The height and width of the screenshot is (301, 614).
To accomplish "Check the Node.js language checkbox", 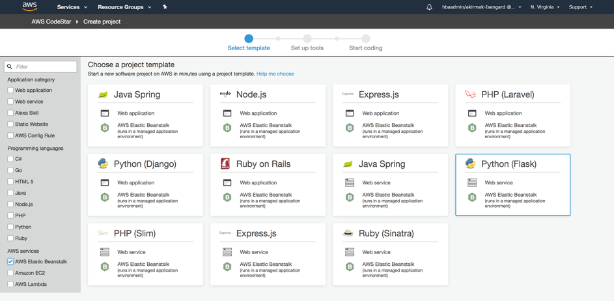I will (10, 204).
